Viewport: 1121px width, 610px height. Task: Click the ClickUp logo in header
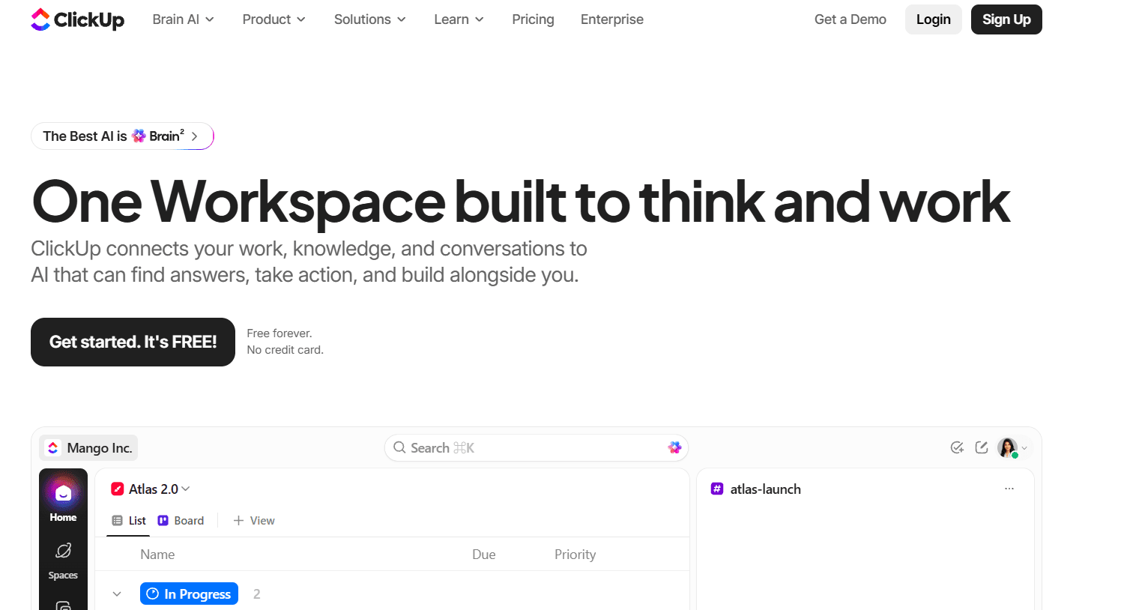(x=77, y=19)
